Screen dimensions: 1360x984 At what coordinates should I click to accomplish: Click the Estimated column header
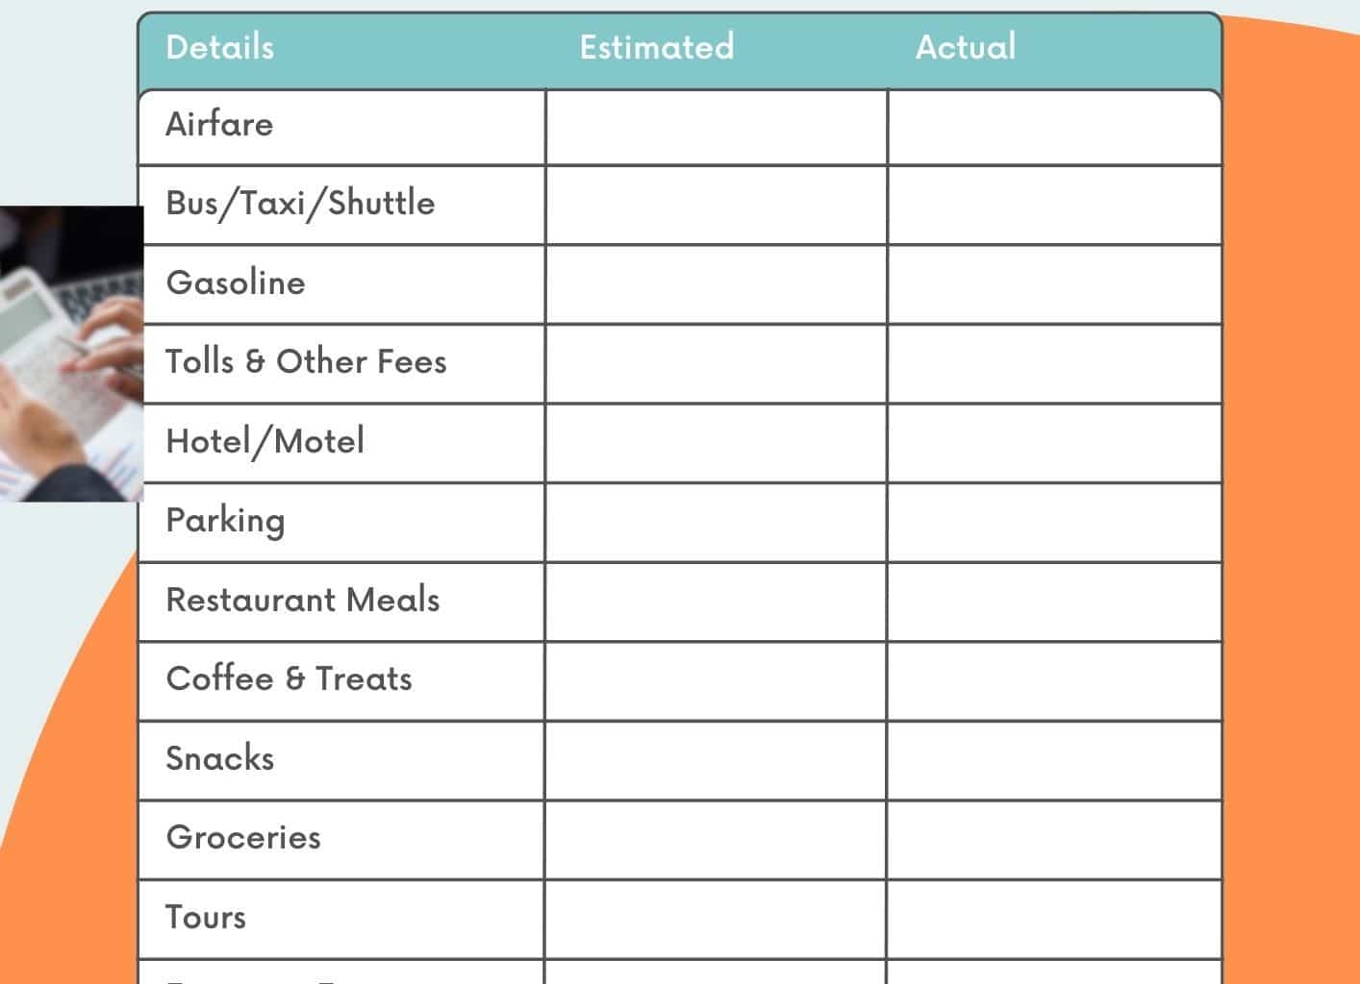(656, 47)
